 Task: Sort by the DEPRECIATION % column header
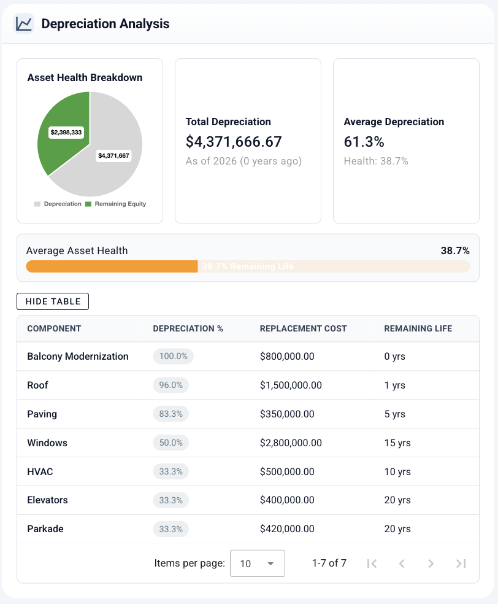(188, 328)
